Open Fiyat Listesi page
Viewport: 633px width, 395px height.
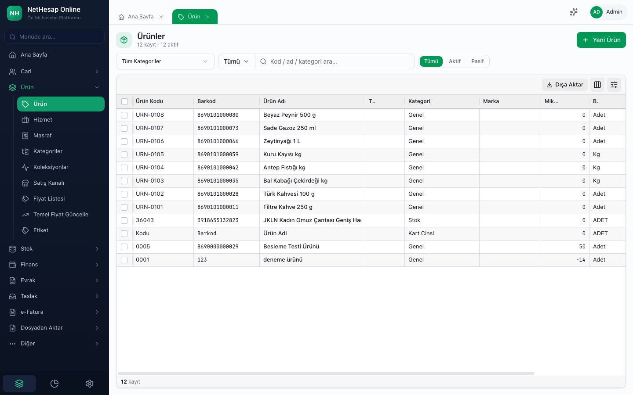(61, 199)
